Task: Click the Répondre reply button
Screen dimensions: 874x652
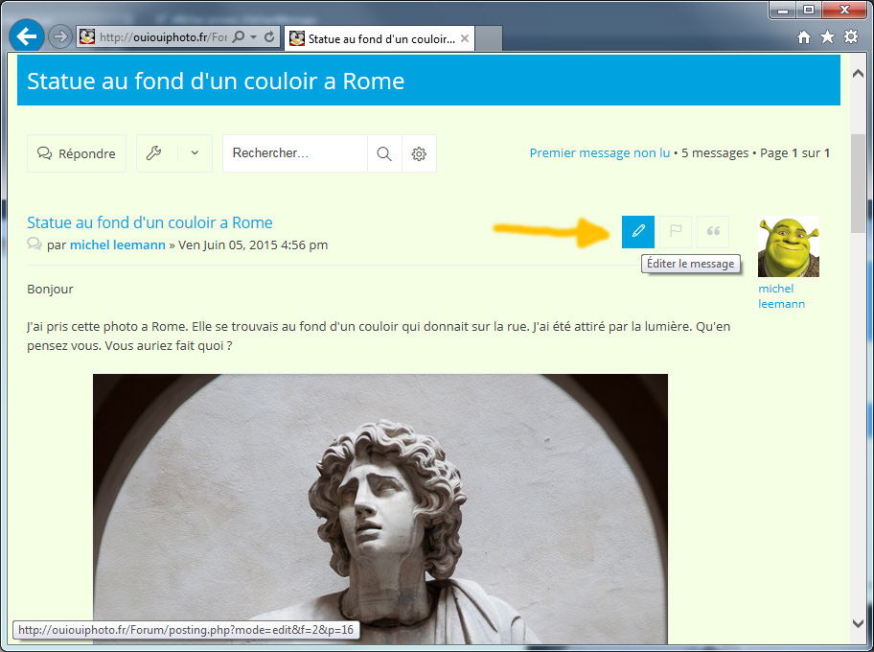Action: tap(77, 153)
